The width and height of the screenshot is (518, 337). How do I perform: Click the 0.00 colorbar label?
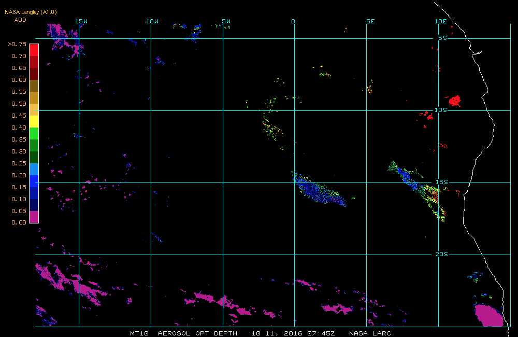point(19,222)
